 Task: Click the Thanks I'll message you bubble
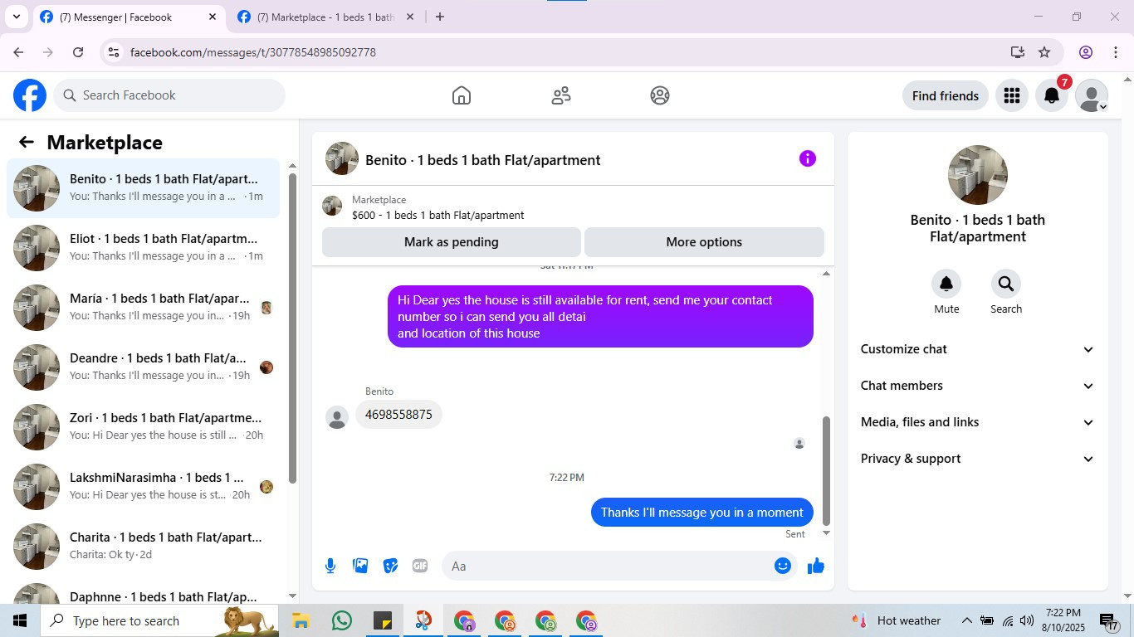click(702, 513)
